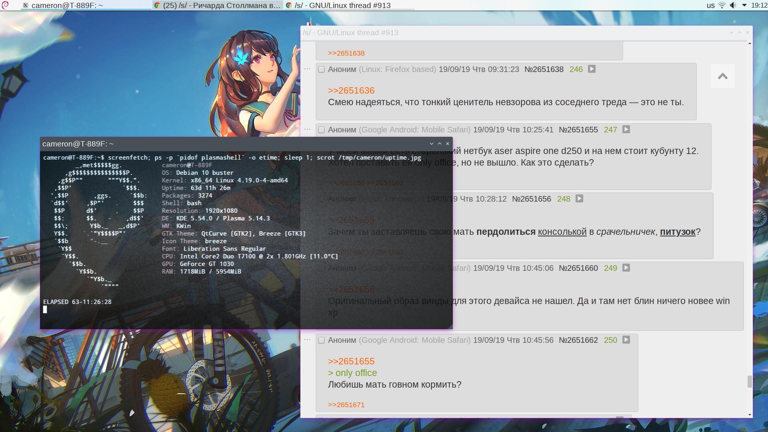Click the 'GPU: GeForce GT 1030' terminal line
The image size is (768, 432).
pos(198,264)
